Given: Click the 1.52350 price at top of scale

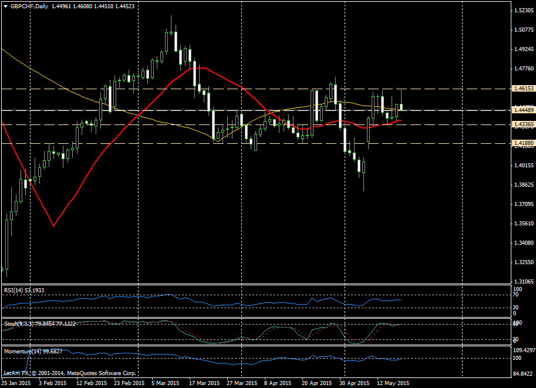Looking at the screenshot, I should (522, 11).
